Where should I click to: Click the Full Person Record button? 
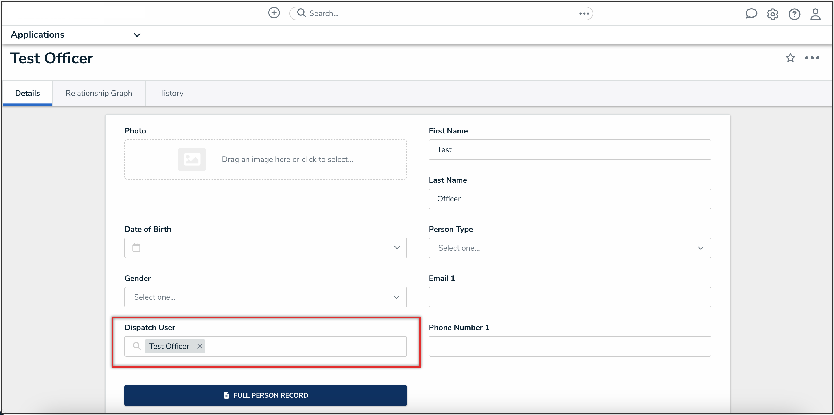click(265, 395)
